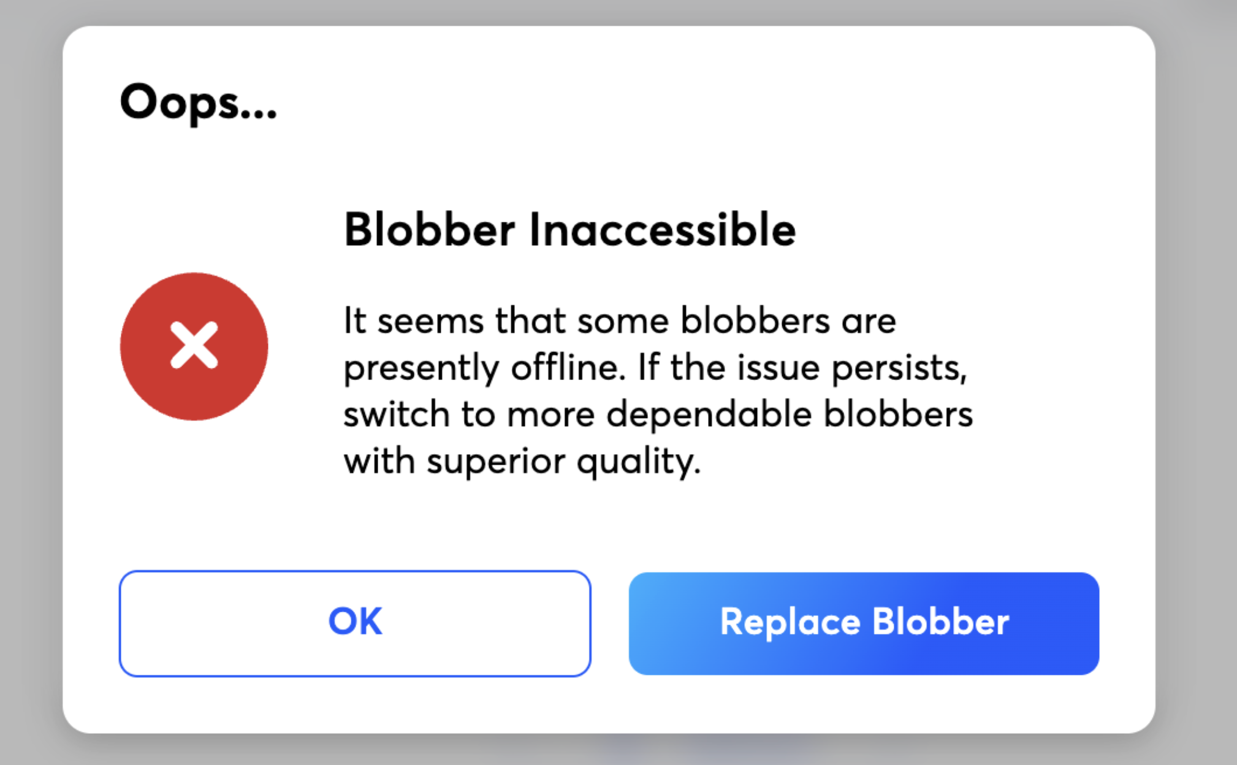The image size is (1237, 765).
Task: Click the line "It seems that some blobbers are"
Action: tap(619, 321)
